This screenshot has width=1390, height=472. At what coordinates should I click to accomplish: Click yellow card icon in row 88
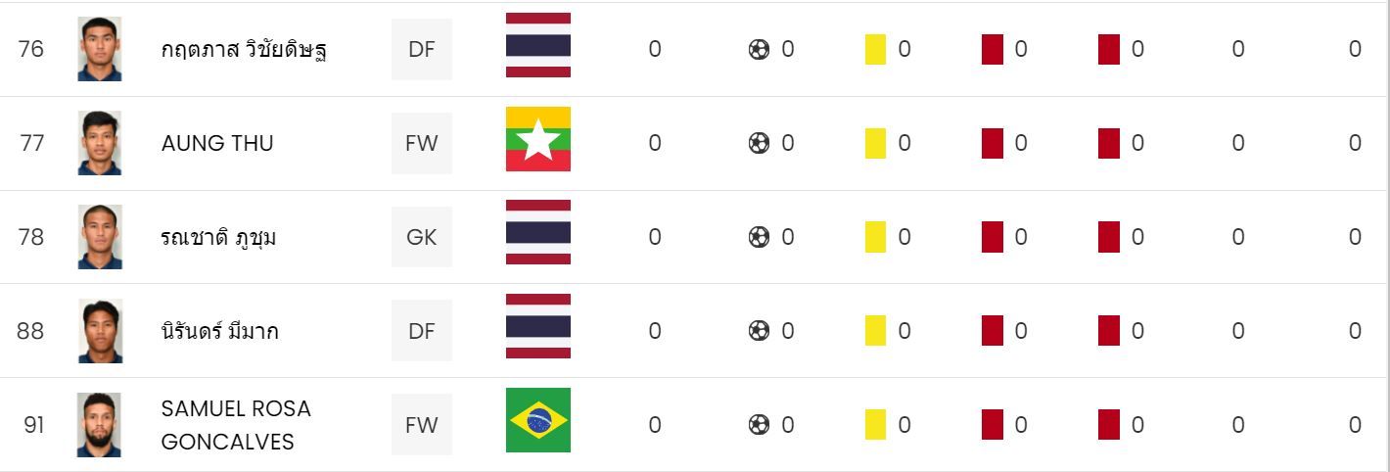pos(875,331)
